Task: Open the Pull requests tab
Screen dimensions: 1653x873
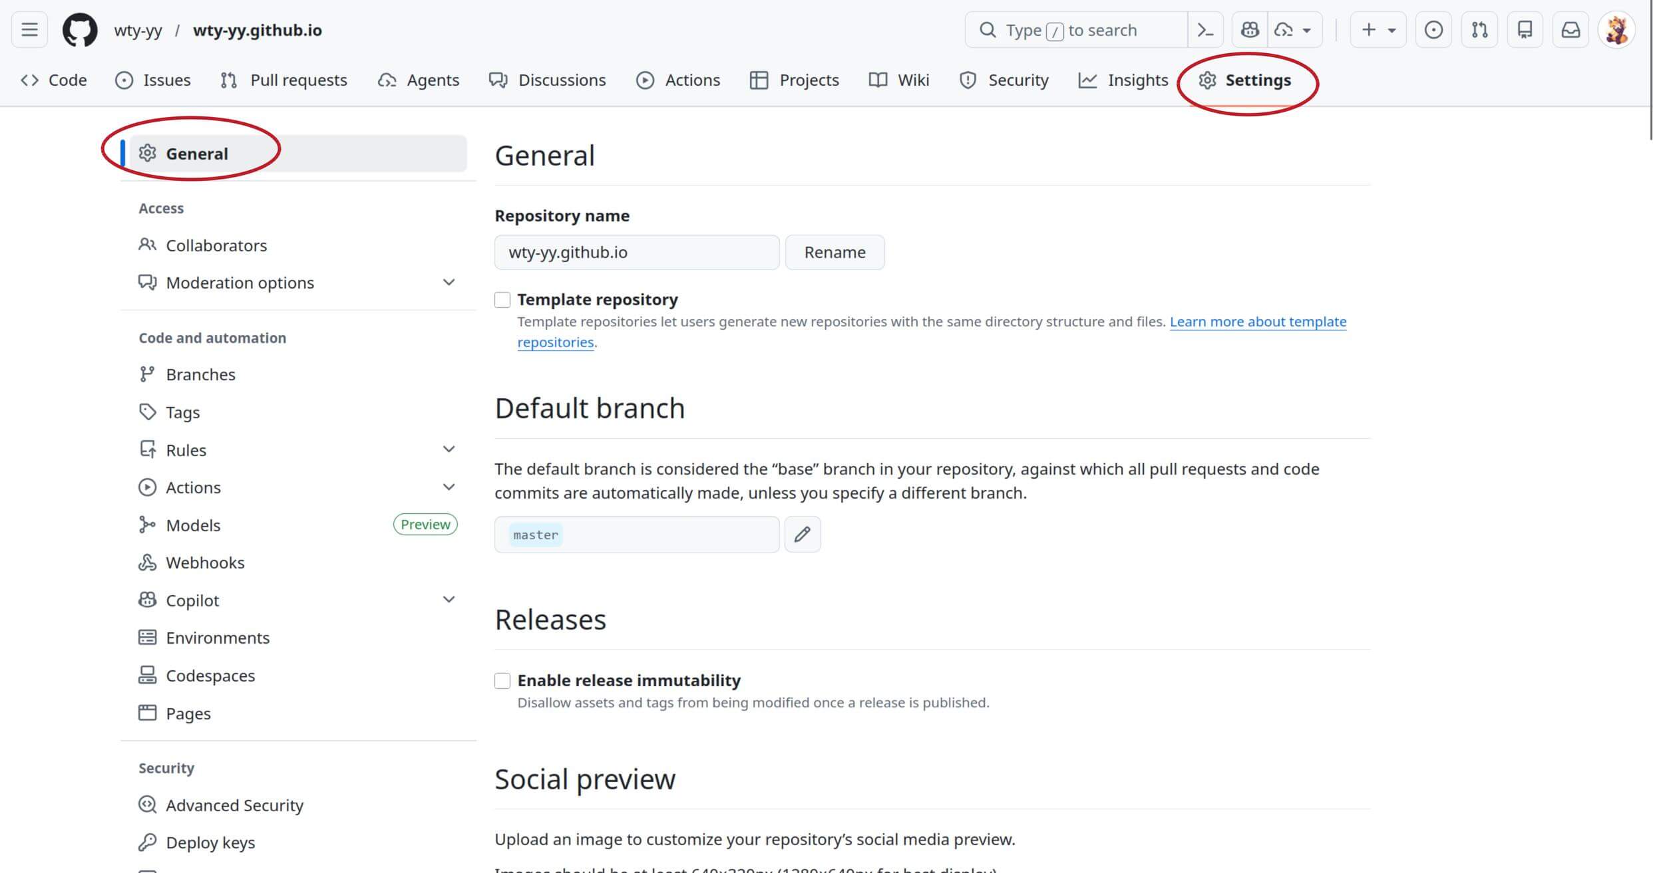Action: tap(284, 80)
